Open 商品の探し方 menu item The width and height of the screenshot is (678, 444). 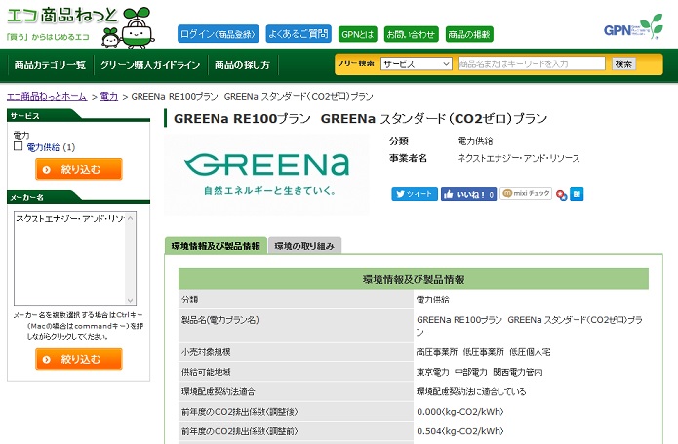click(242, 65)
